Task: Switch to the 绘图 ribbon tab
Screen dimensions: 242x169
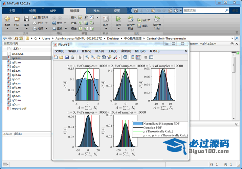Action: tap(32, 10)
